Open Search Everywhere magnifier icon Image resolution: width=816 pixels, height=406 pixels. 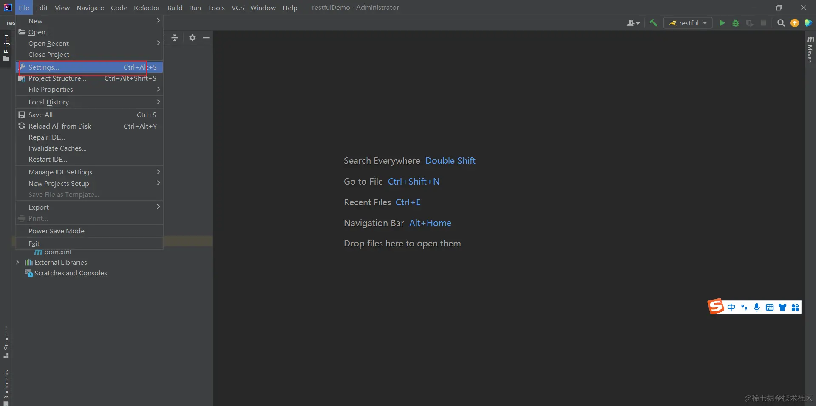pos(781,23)
